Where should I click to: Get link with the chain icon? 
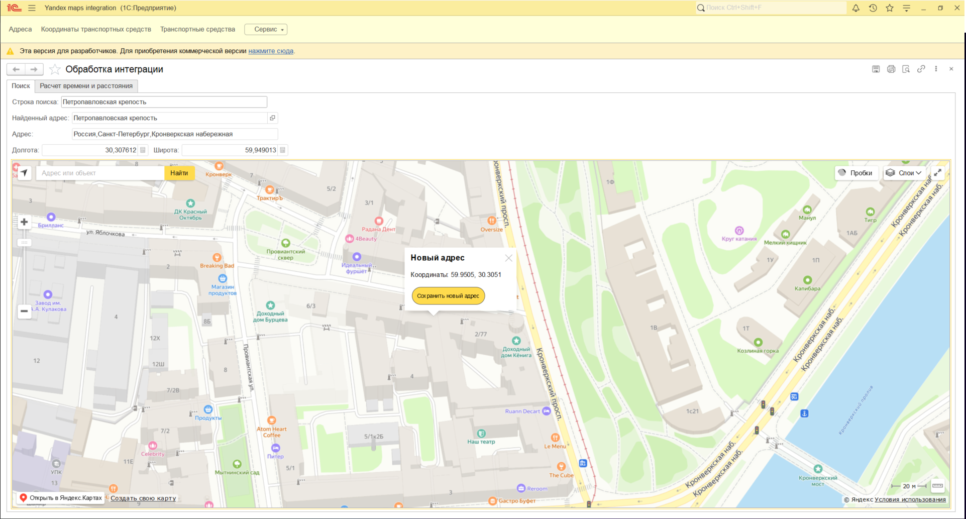point(921,69)
